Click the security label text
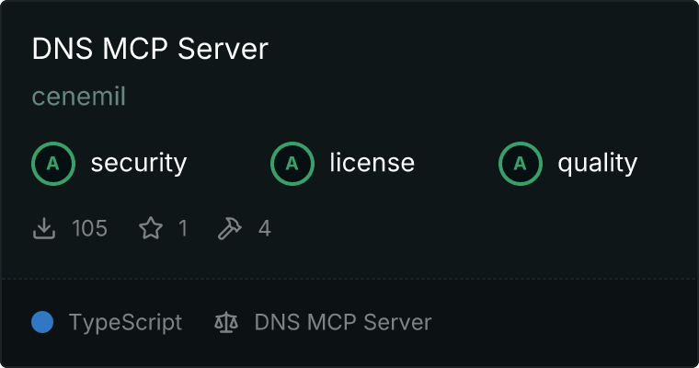 (139, 164)
